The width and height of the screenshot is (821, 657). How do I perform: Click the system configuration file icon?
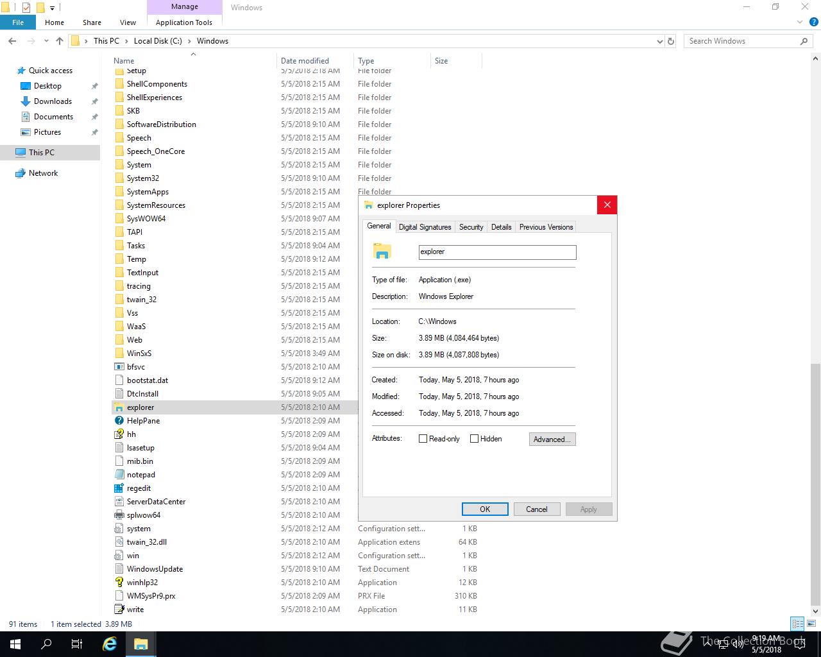tap(119, 529)
